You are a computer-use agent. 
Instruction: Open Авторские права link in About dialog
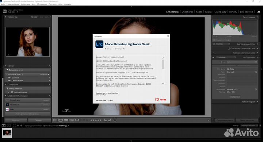101,100
